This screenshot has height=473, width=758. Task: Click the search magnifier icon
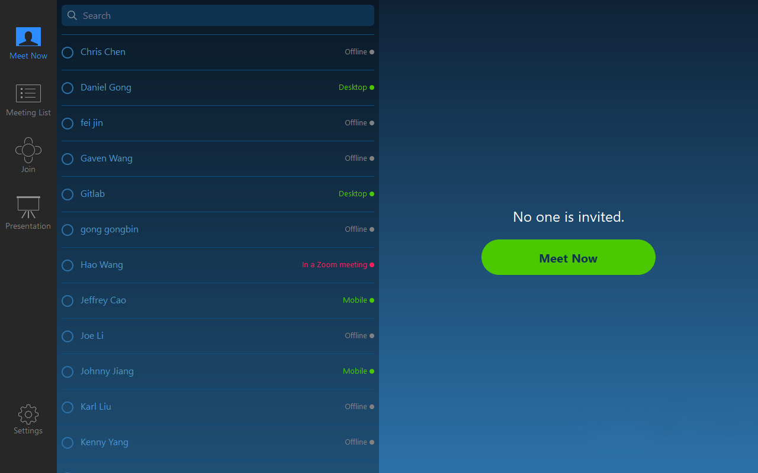72,15
